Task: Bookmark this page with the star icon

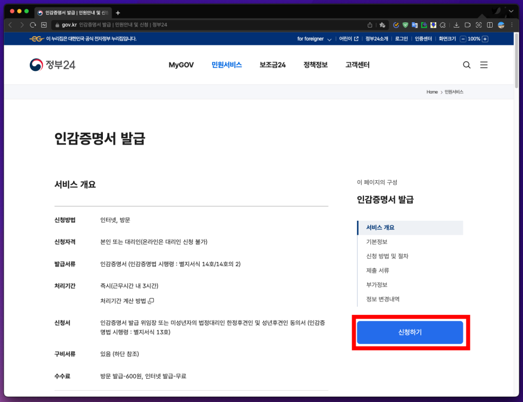Action: [x=382, y=25]
